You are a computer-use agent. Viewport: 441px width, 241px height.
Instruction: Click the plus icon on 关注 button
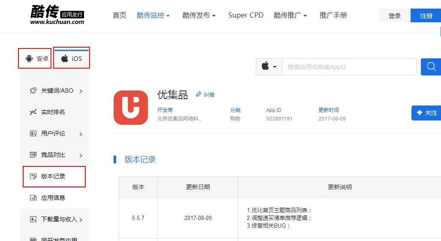tap(419, 113)
